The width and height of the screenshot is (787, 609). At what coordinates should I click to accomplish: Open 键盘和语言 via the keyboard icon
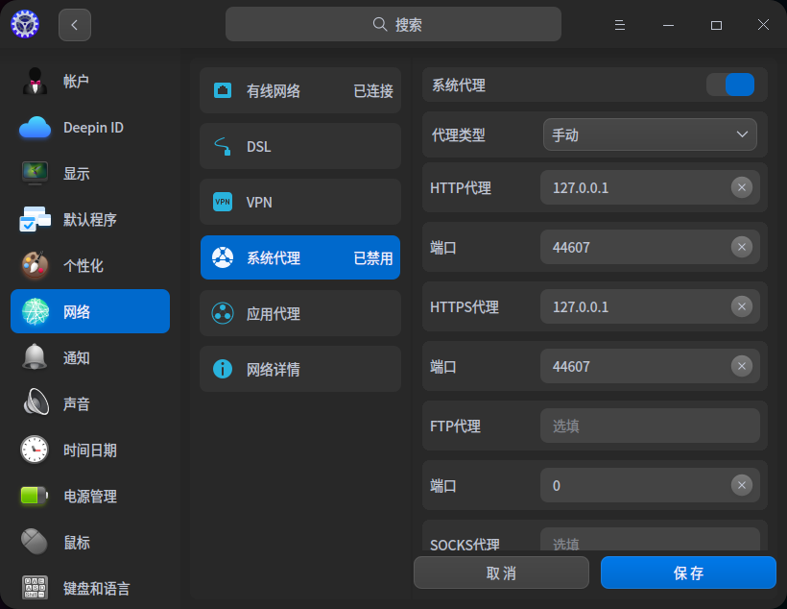pyautogui.click(x=36, y=588)
